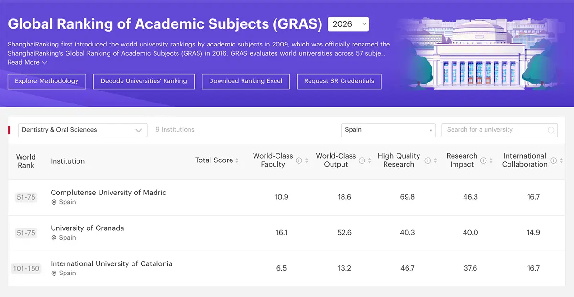Image resolution: width=574 pixels, height=297 pixels.
Task: Click the Explore Methodology button
Action: click(46, 81)
